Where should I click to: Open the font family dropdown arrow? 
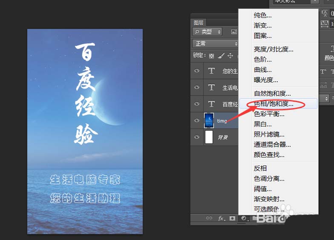click(315, 2)
